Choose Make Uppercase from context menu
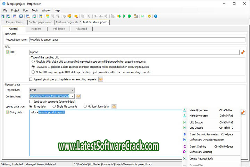The width and height of the screenshot is (250, 167). tap(211, 110)
